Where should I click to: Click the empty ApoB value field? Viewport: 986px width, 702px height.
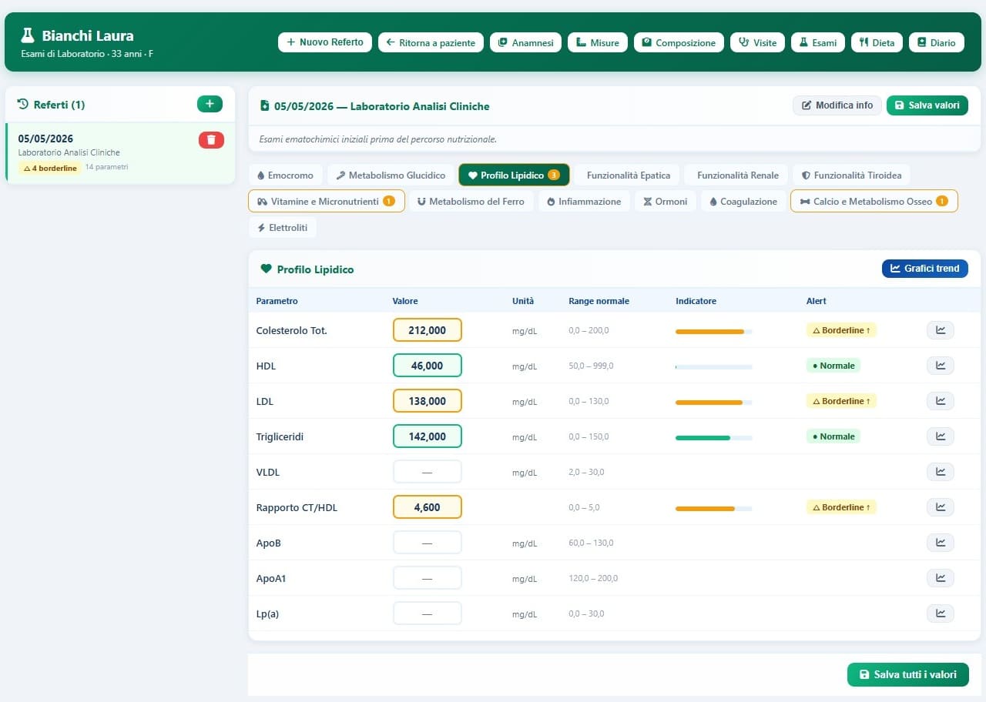click(x=428, y=543)
